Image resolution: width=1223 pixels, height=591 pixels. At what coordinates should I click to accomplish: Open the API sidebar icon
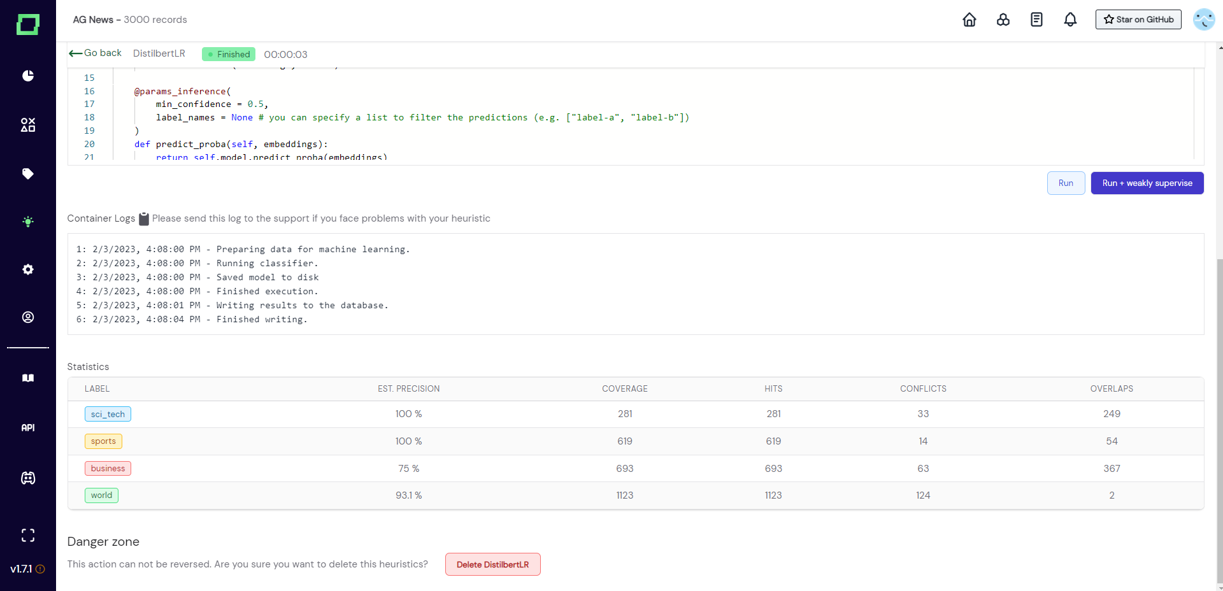click(x=28, y=428)
